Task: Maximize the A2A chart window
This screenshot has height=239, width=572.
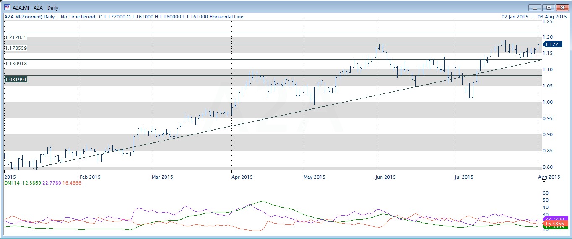Action: click(x=548, y=8)
